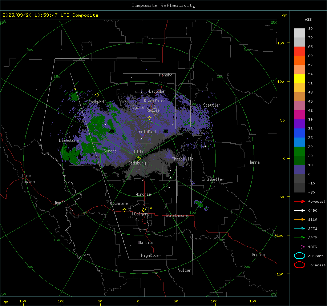Screen dimensions: 327x306
Task: Click the yellow diamond marker below RedDeer
Action: click(150, 118)
